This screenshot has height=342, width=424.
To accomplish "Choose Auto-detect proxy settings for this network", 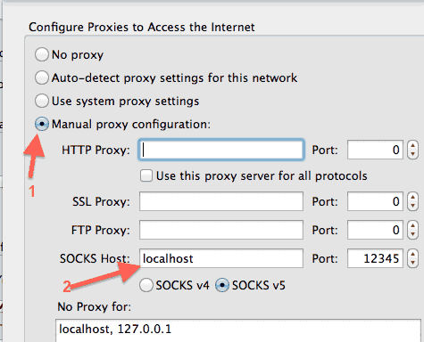I will pos(42,77).
